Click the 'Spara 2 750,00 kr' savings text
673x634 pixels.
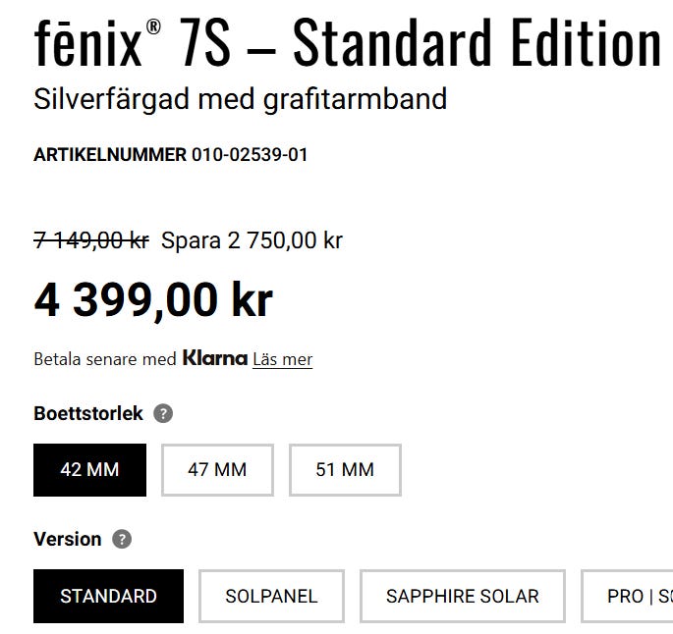(252, 240)
